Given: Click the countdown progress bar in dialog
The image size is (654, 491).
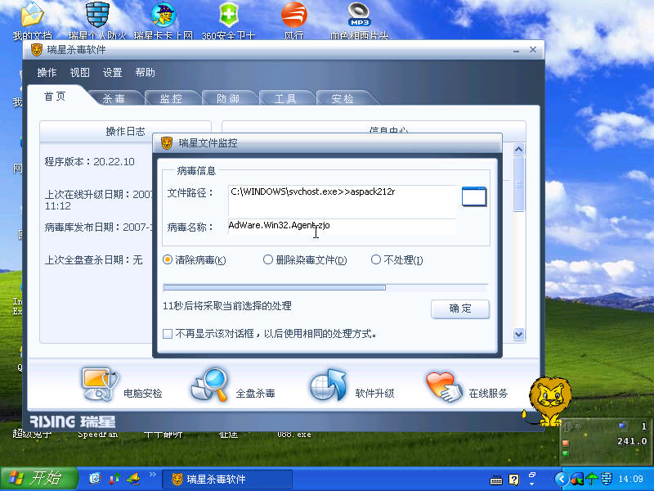Looking at the screenshot, I should pos(325,287).
